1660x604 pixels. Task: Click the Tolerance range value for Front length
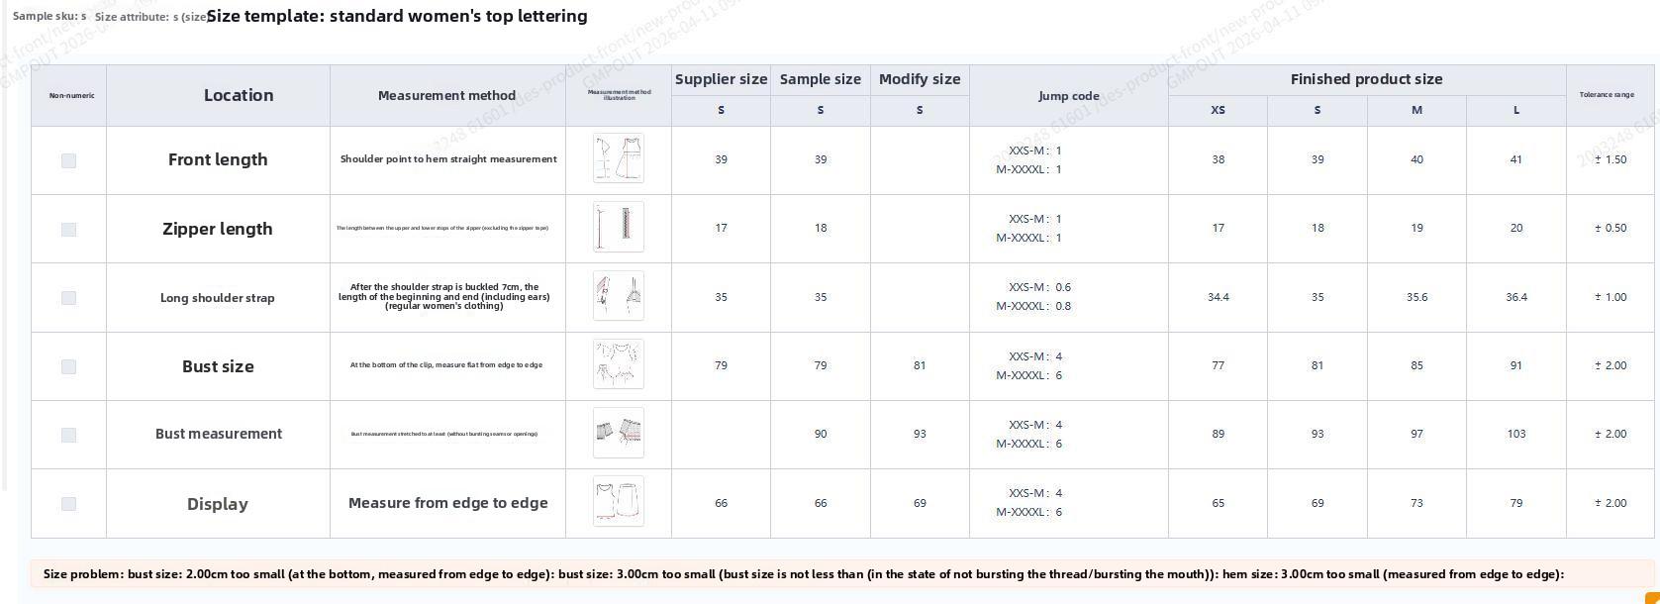click(x=1610, y=159)
